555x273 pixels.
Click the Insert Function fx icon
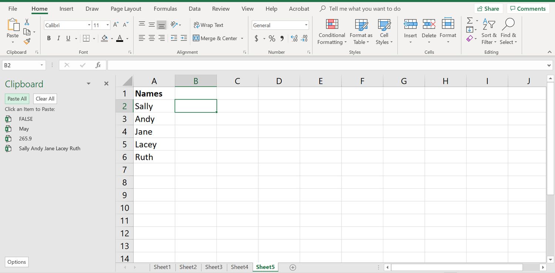pyautogui.click(x=98, y=65)
